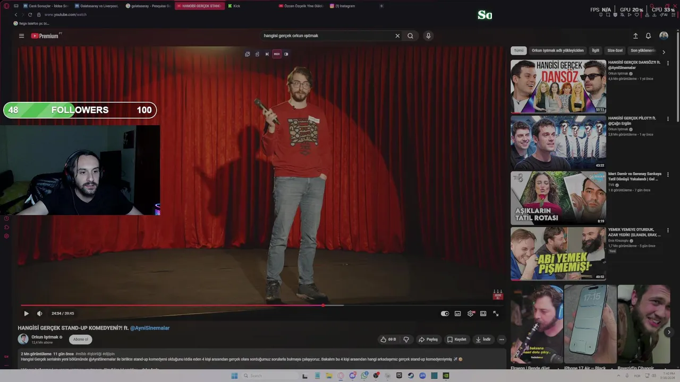Open Aşıkların Tatil Rotası video thumbnail
680x382 pixels.
558,198
